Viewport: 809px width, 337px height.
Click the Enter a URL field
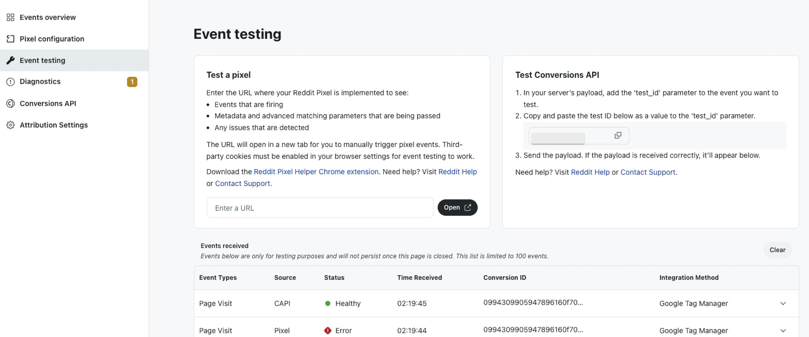tap(320, 208)
